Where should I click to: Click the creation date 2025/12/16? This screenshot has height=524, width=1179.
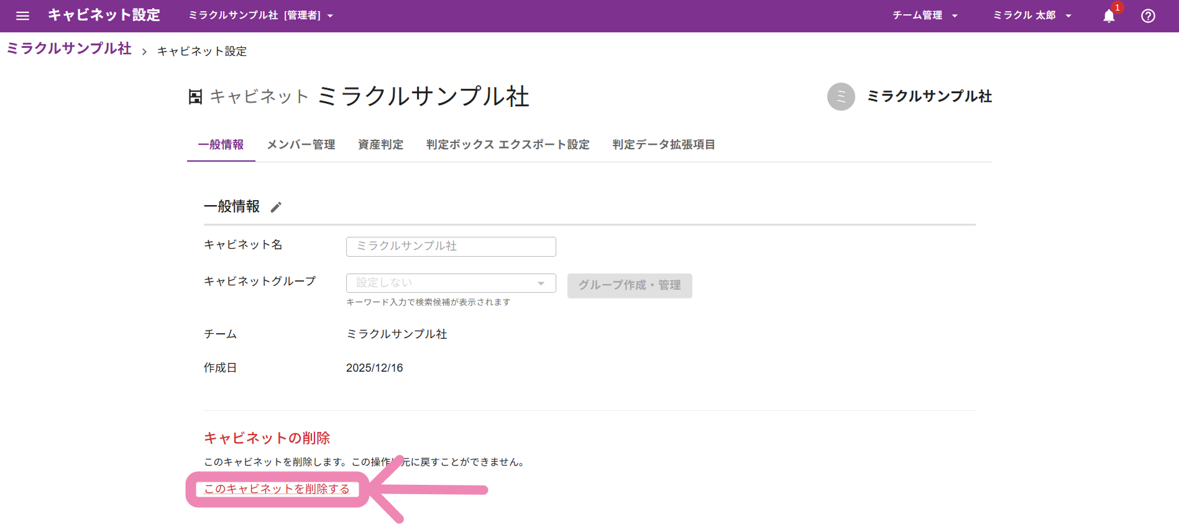tap(374, 368)
